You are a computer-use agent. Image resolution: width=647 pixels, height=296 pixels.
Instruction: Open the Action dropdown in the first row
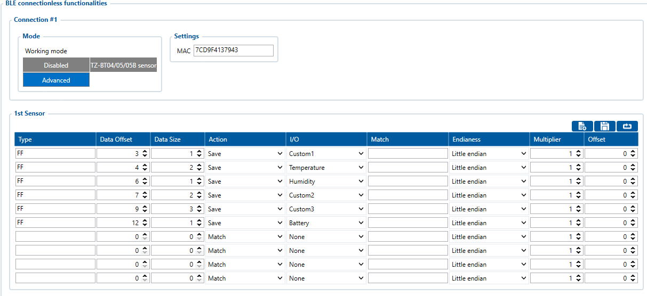click(245, 154)
